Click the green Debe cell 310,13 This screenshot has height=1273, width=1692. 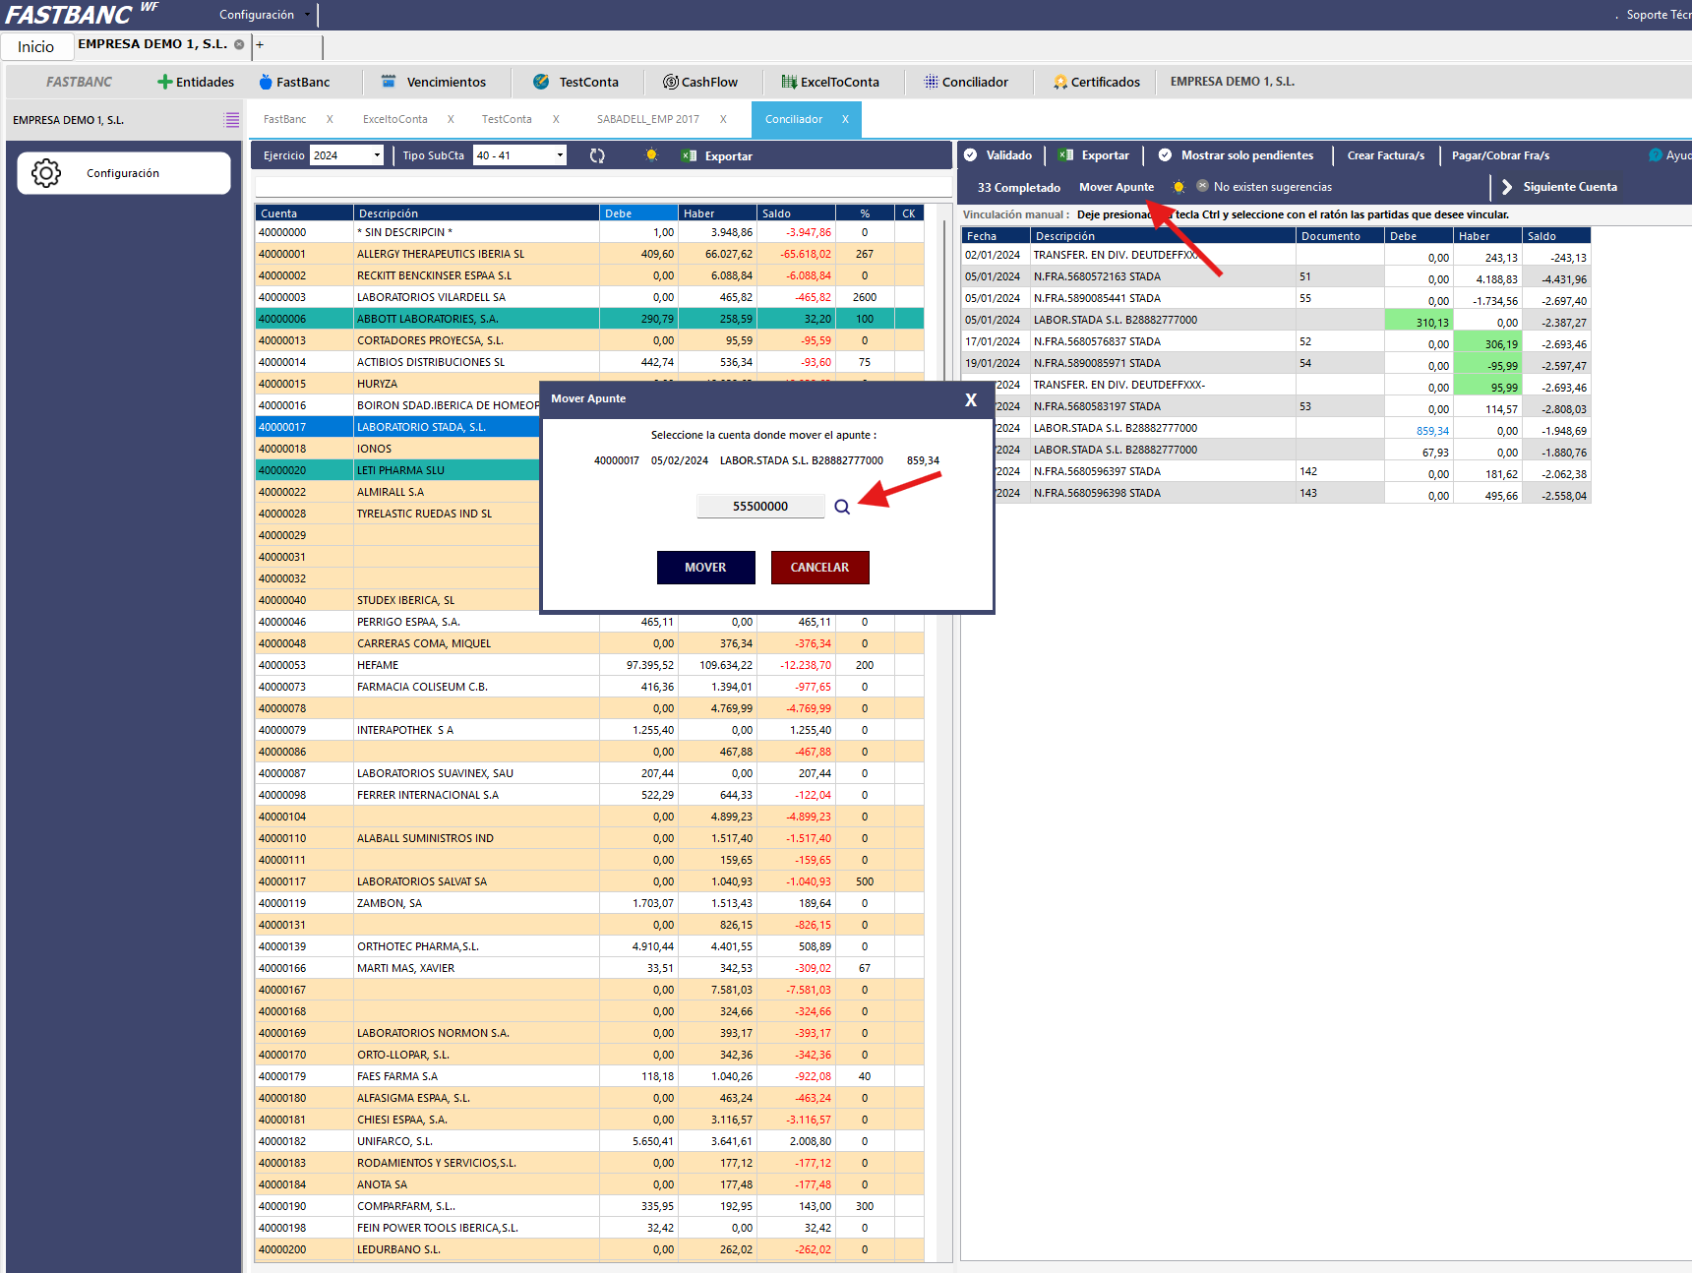[1419, 321]
